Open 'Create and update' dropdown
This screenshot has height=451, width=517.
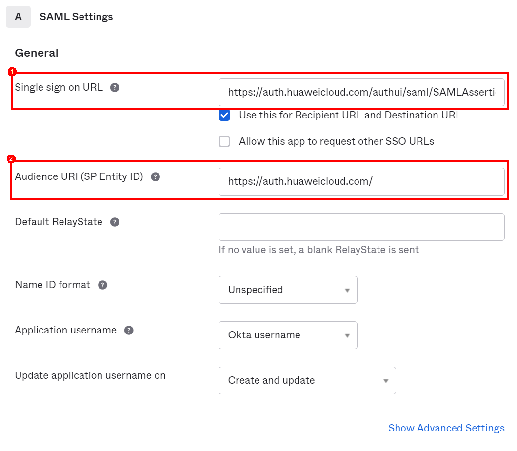click(x=307, y=381)
